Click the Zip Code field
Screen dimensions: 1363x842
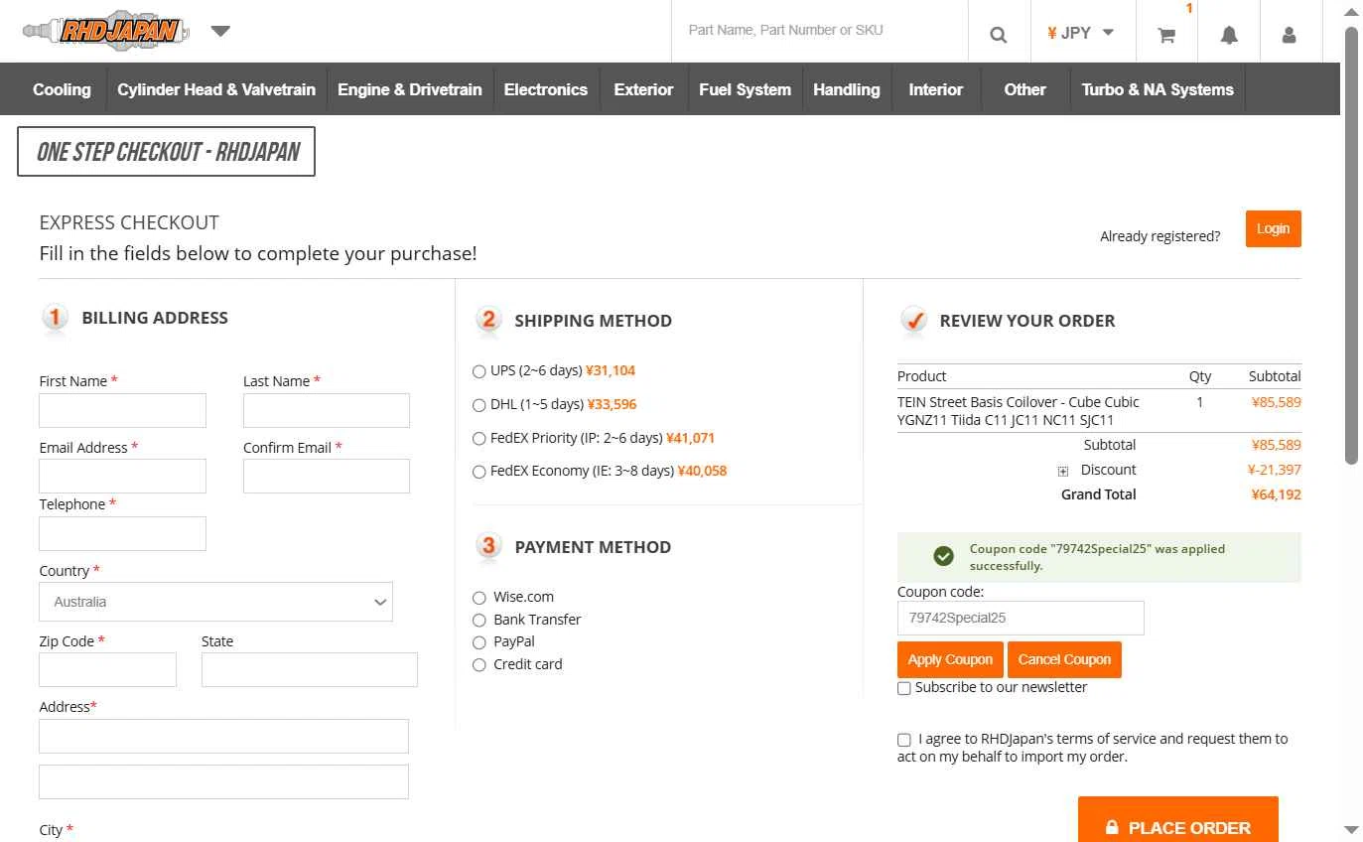tap(107, 669)
